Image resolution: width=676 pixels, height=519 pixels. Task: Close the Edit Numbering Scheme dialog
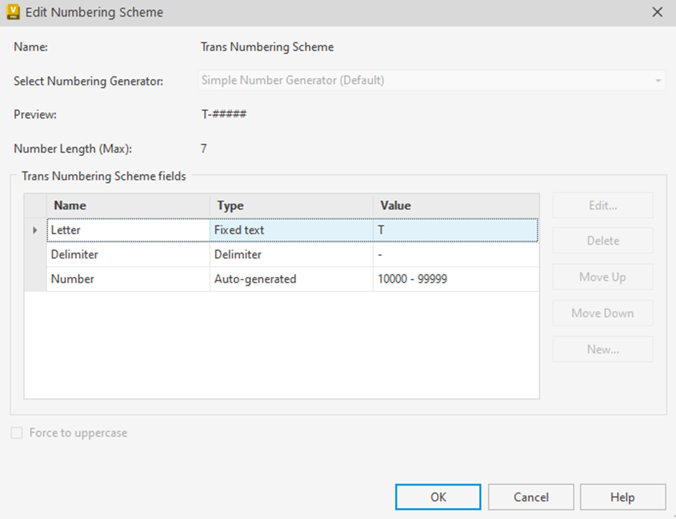[657, 12]
